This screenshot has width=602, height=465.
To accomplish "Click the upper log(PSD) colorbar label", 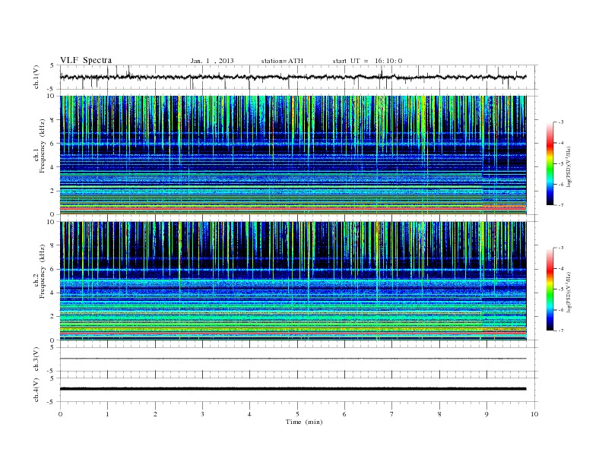I will point(569,166).
